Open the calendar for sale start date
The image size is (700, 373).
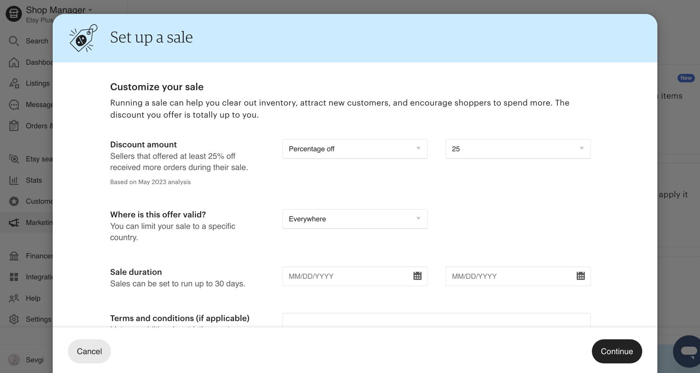pyautogui.click(x=417, y=276)
